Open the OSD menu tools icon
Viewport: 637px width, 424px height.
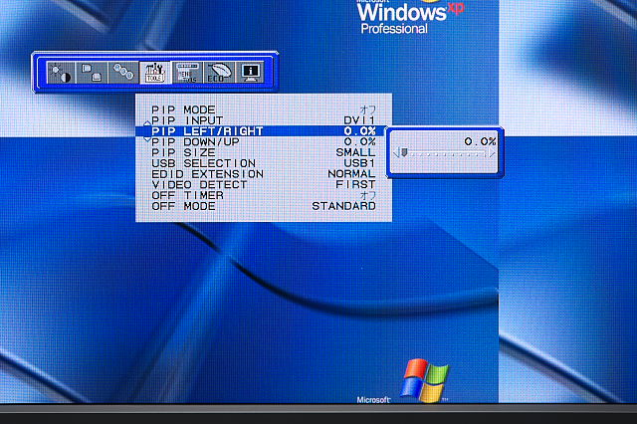click(186, 73)
